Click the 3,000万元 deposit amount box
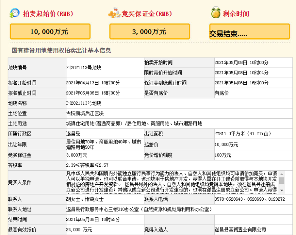296x235 pixels. click(149, 32)
